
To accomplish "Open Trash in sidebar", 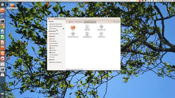I will (52, 57).
